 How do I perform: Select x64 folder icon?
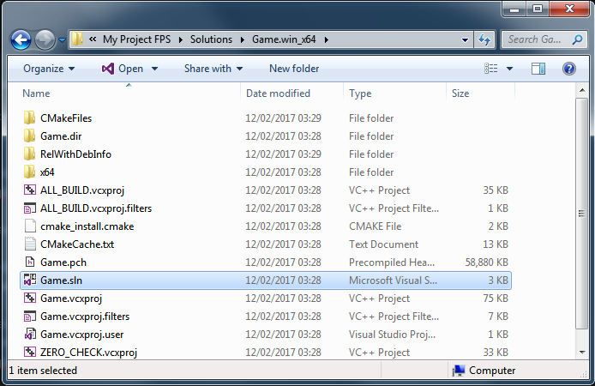coord(30,172)
